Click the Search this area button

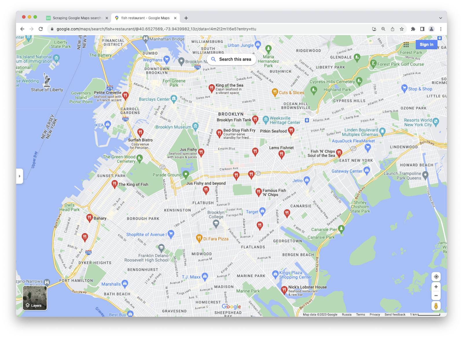coord(231,59)
